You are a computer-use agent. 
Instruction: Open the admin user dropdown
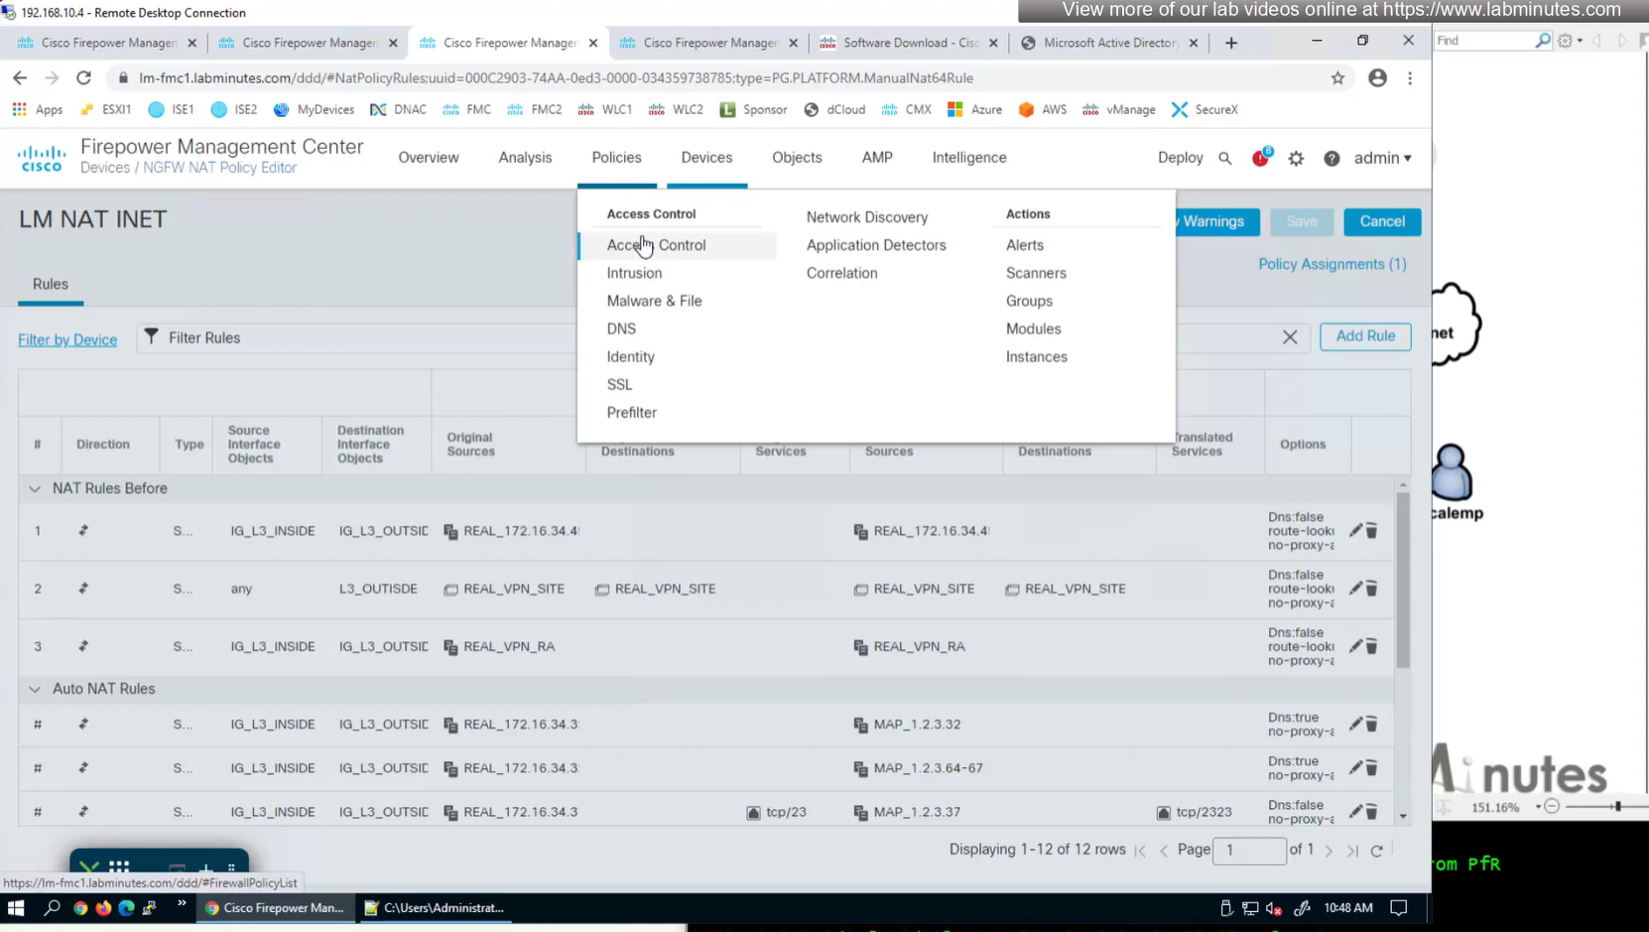1382,158
